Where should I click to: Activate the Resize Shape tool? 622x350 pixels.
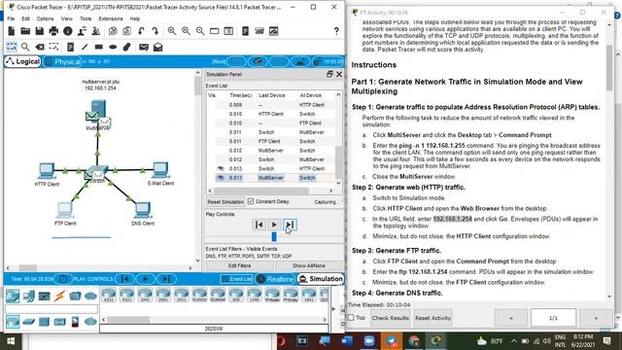coord(53,47)
